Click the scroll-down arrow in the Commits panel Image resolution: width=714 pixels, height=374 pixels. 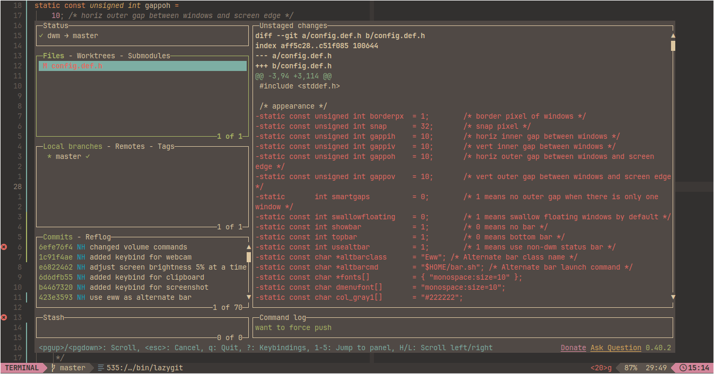[x=248, y=297]
